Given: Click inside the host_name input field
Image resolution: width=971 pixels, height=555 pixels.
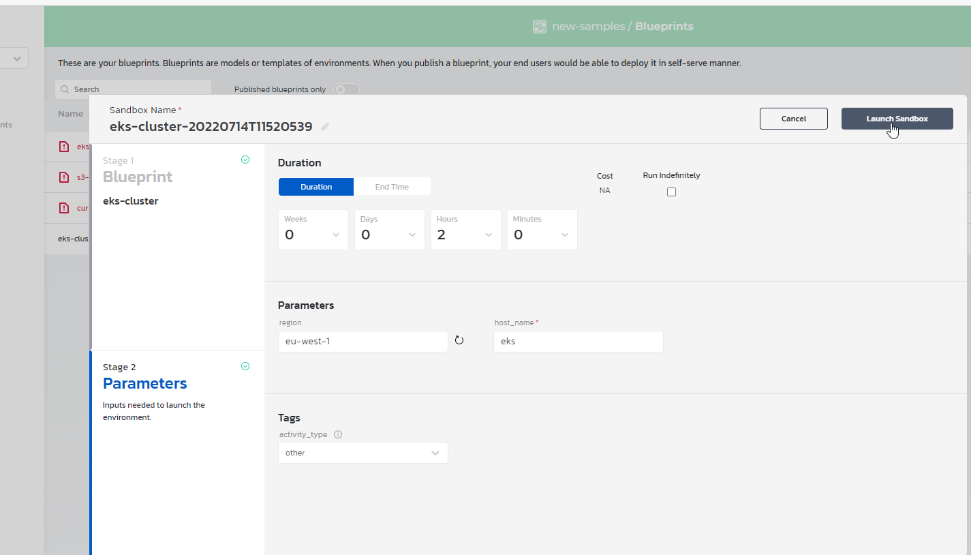Looking at the screenshot, I should [x=578, y=341].
